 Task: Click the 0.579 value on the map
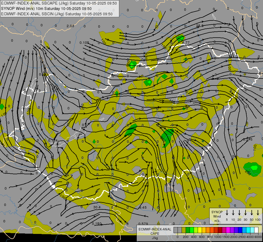143,224
